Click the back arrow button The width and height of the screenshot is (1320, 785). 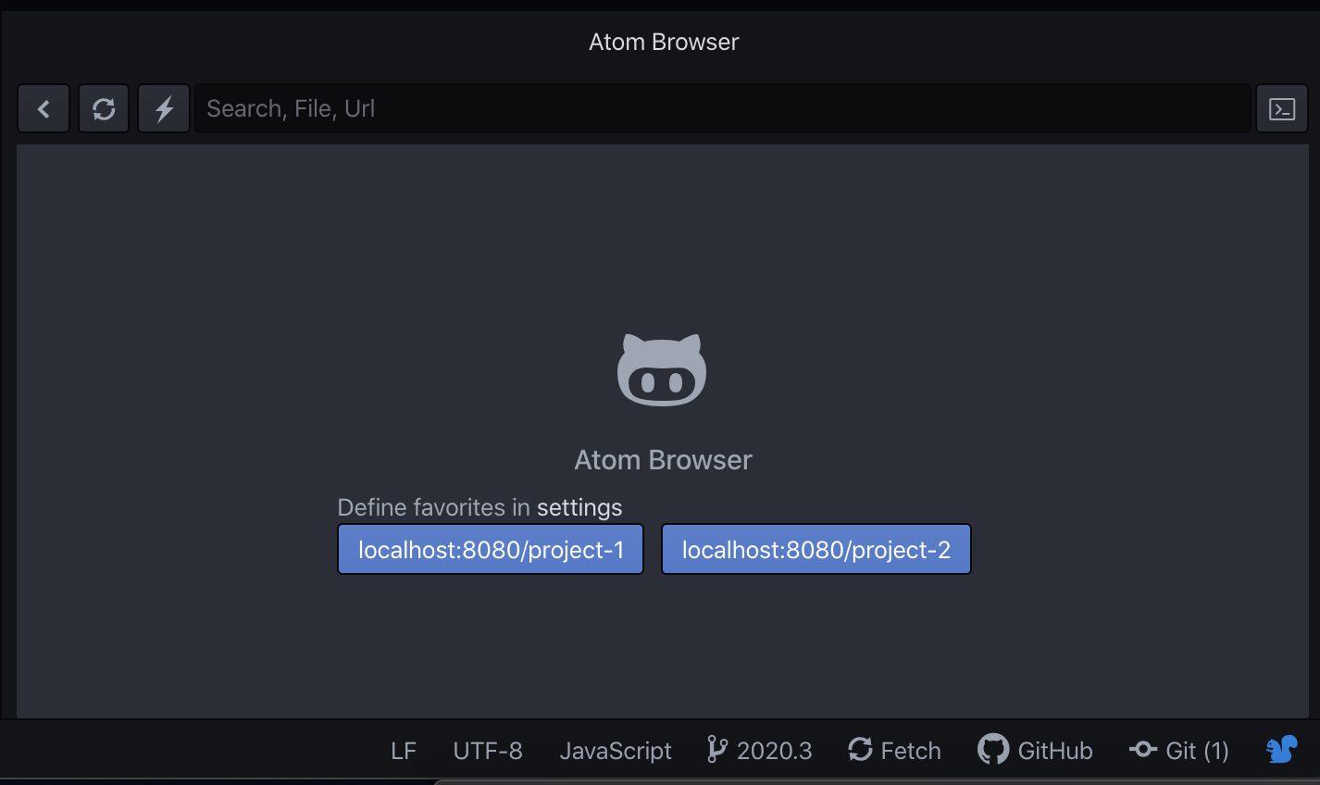click(44, 109)
